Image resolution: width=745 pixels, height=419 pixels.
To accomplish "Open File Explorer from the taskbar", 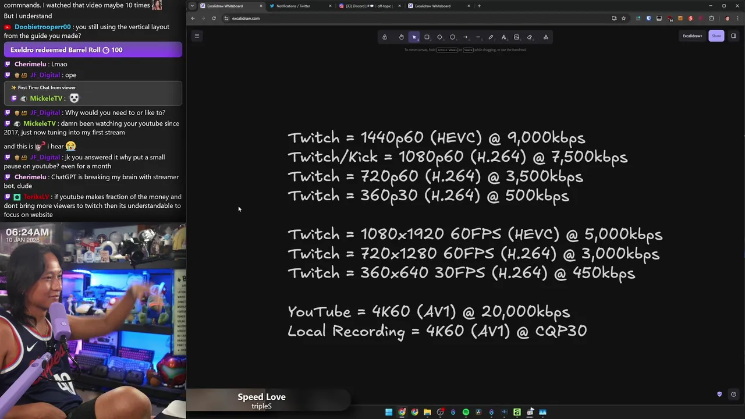I will 427,412.
